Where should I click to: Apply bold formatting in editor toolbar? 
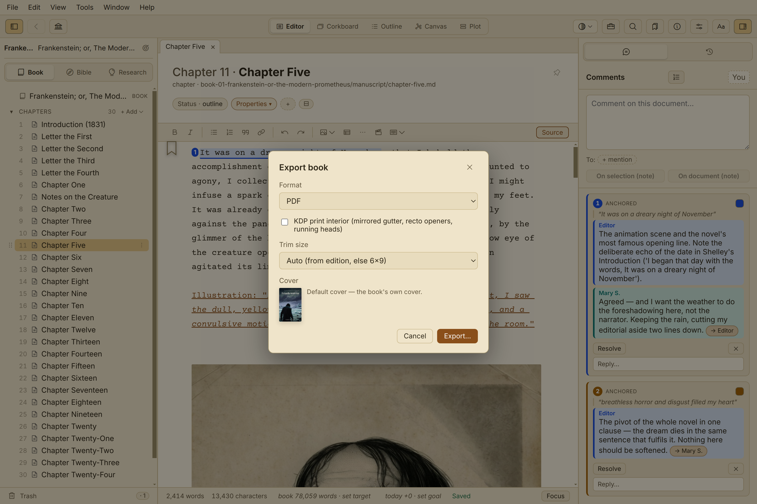175,132
